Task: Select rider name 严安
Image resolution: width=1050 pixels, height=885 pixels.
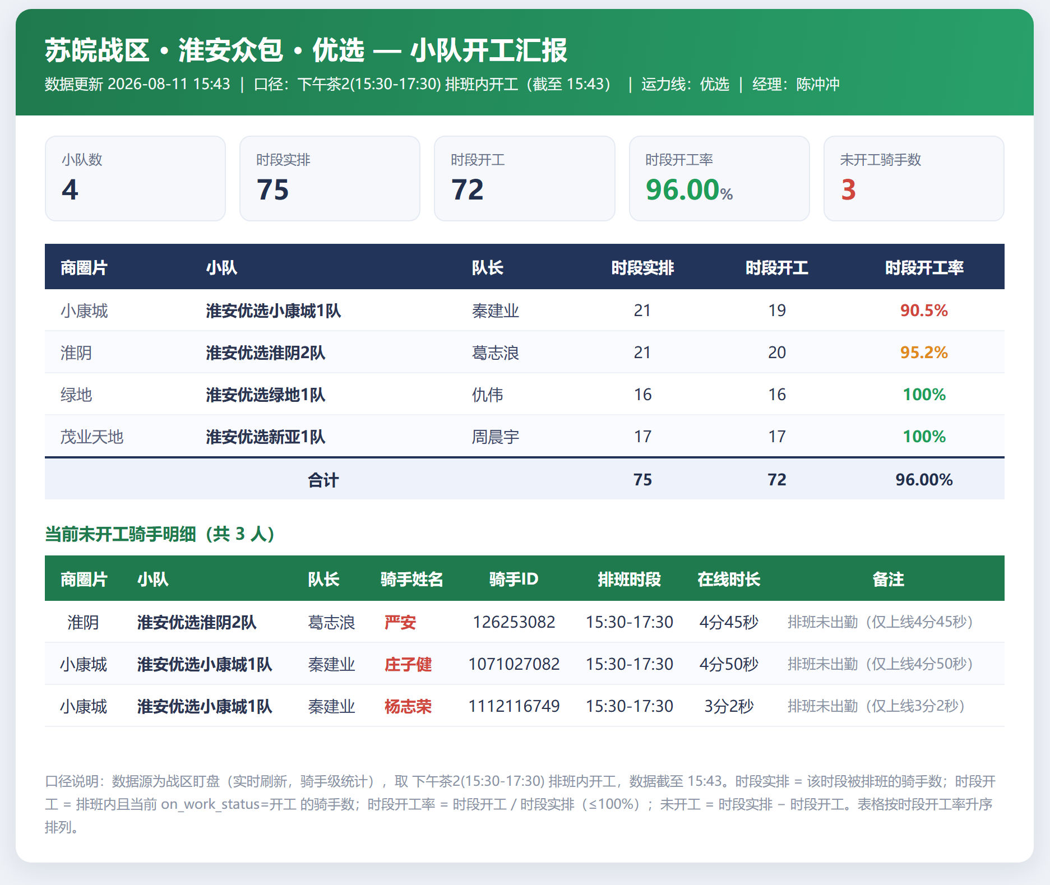Action: pos(400,622)
